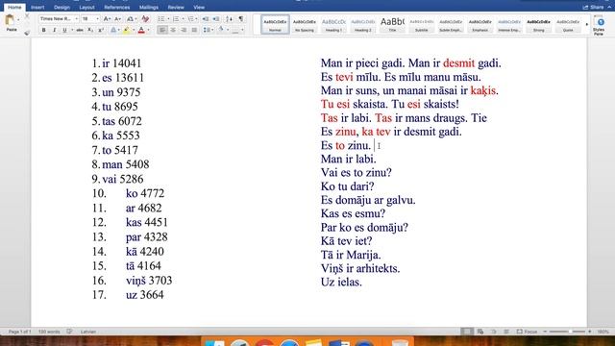Decrease font size with the smaller A button

point(117,19)
